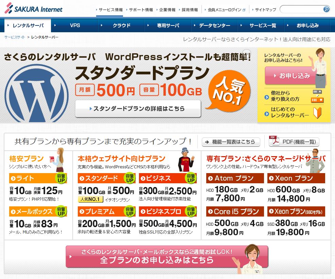Click the pink お申し込み button
Screen dimensions: 335x279
point(290,75)
